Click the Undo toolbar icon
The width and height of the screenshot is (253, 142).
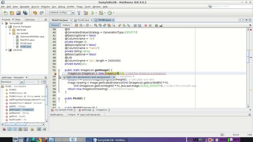pos(35,13)
